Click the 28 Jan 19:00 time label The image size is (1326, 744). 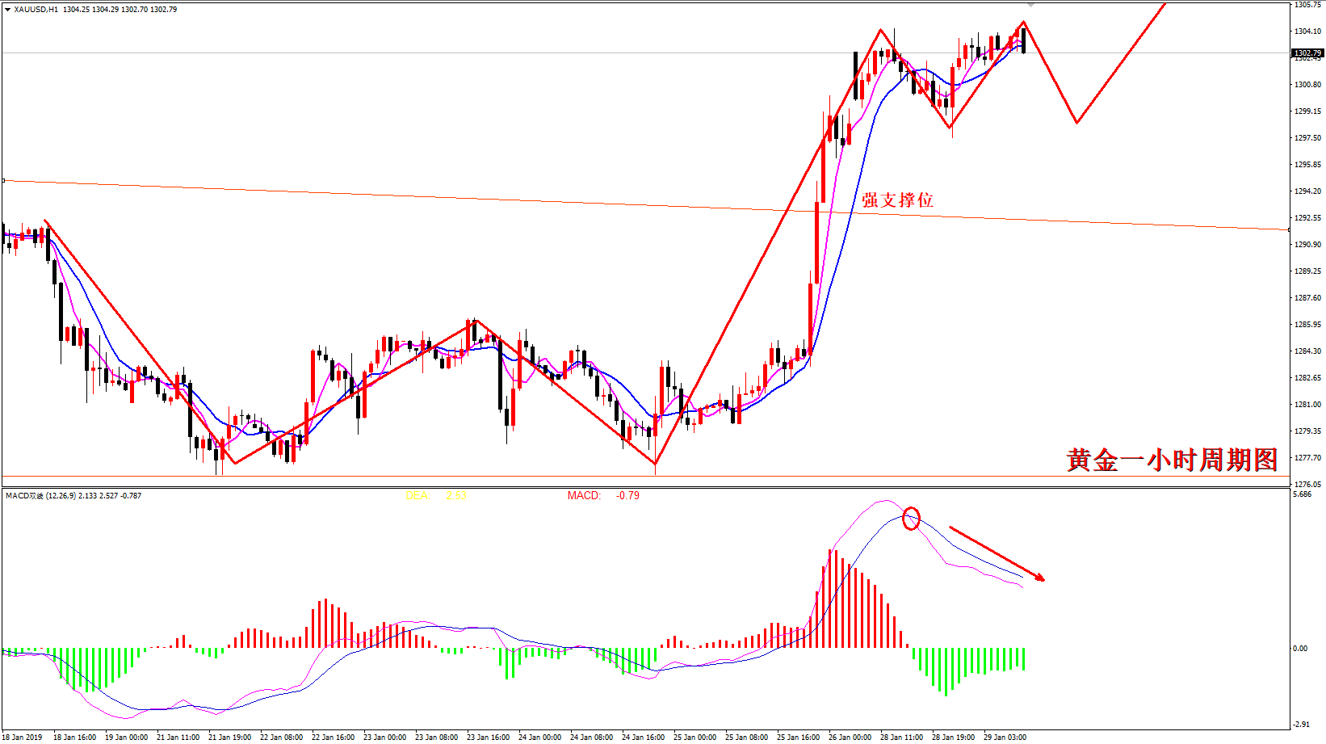coord(954,737)
